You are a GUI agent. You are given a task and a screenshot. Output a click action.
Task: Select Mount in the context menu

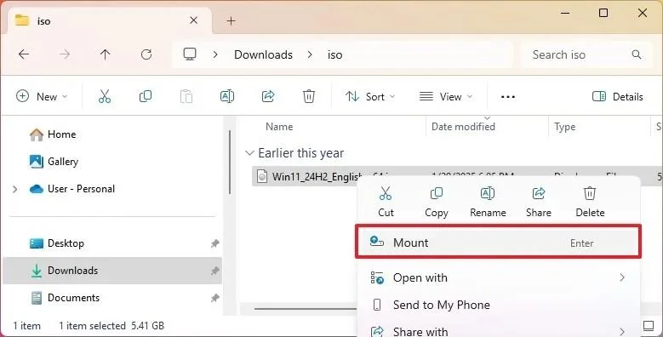pyautogui.click(x=498, y=243)
